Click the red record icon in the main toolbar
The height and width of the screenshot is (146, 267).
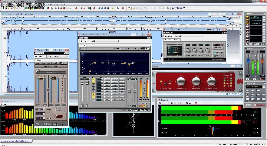[x=123, y=8]
